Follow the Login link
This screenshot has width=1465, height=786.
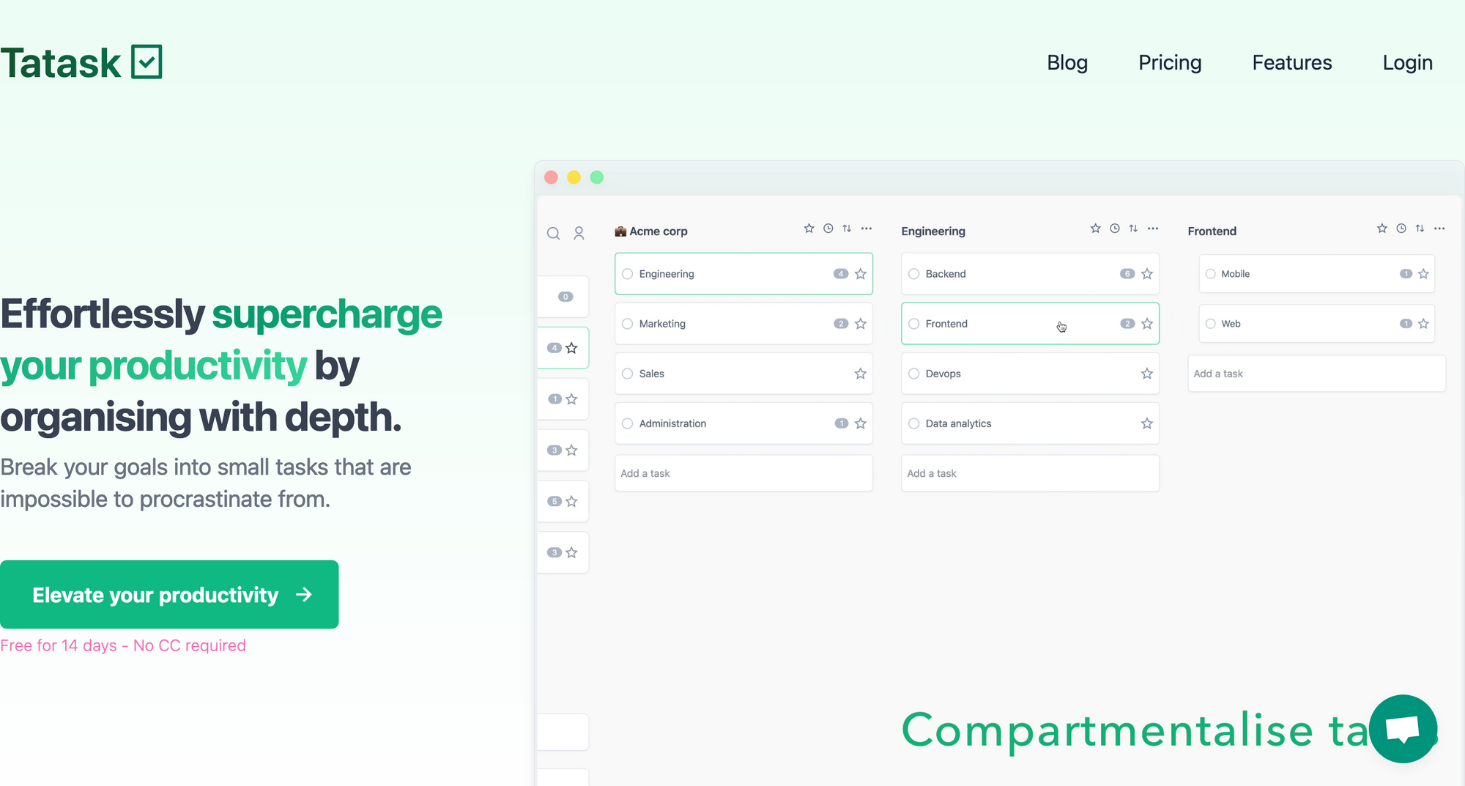point(1407,63)
